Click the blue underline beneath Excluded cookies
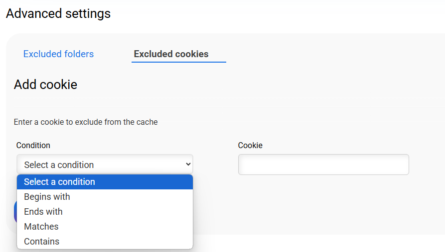The width and height of the screenshot is (445, 252). tap(178, 62)
